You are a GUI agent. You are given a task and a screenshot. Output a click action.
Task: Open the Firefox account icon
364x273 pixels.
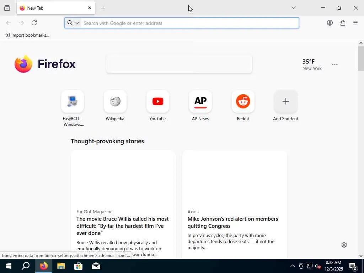(x=330, y=23)
